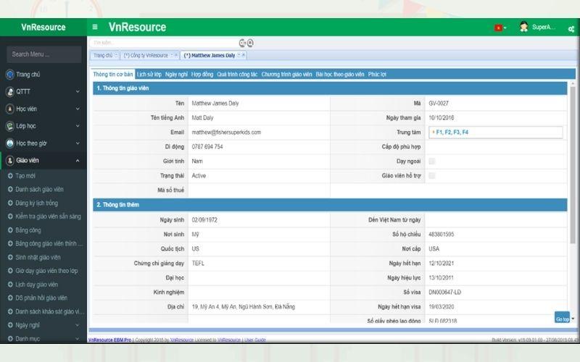Image resolution: width=580 pixels, height=362 pixels.
Task: Click the Go top button
Action: 562,319
